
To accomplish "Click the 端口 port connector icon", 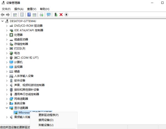I will 11,58.
